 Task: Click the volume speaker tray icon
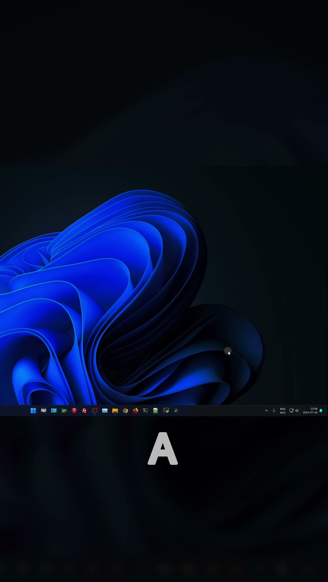pyautogui.click(x=297, y=411)
